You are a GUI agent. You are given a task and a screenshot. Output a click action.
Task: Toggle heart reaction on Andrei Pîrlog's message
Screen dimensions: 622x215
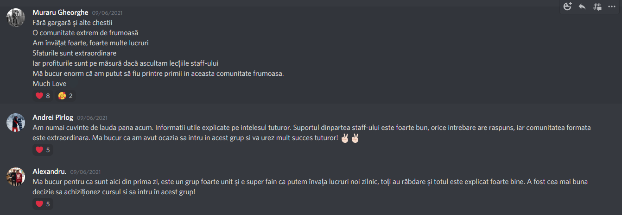(43, 150)
